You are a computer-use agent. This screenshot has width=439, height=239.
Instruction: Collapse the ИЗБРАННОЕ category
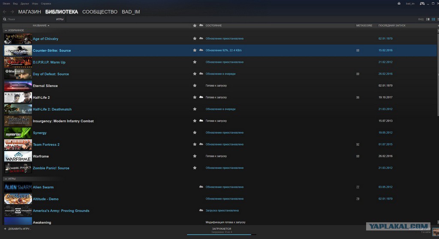[6, 30]
